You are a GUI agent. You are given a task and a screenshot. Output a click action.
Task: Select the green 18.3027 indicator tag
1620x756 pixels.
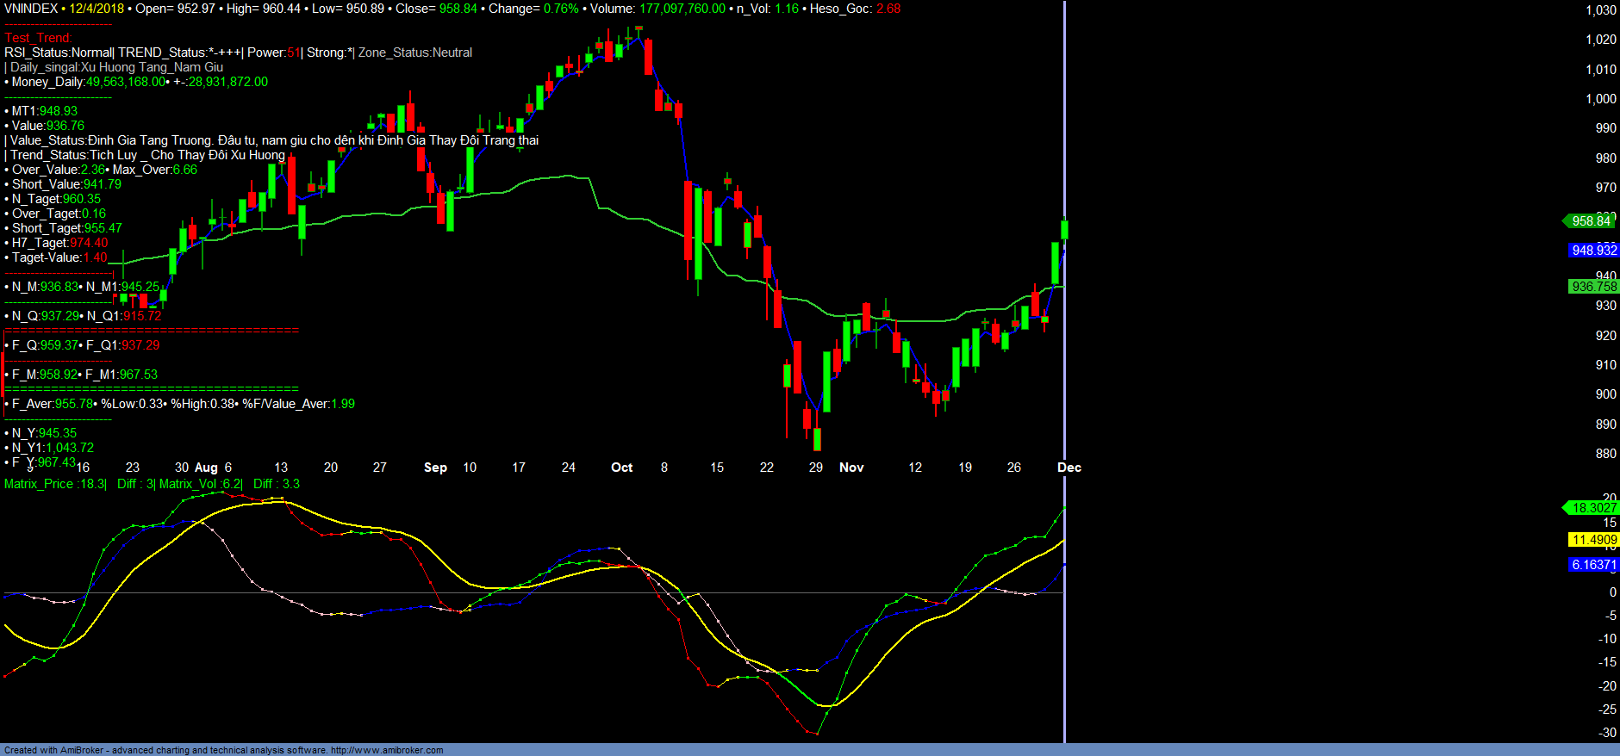point(1593,508)
